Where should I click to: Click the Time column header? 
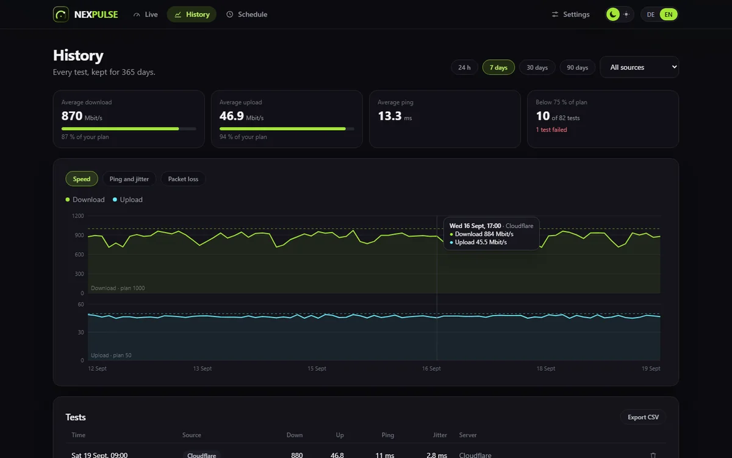[78, 435]
